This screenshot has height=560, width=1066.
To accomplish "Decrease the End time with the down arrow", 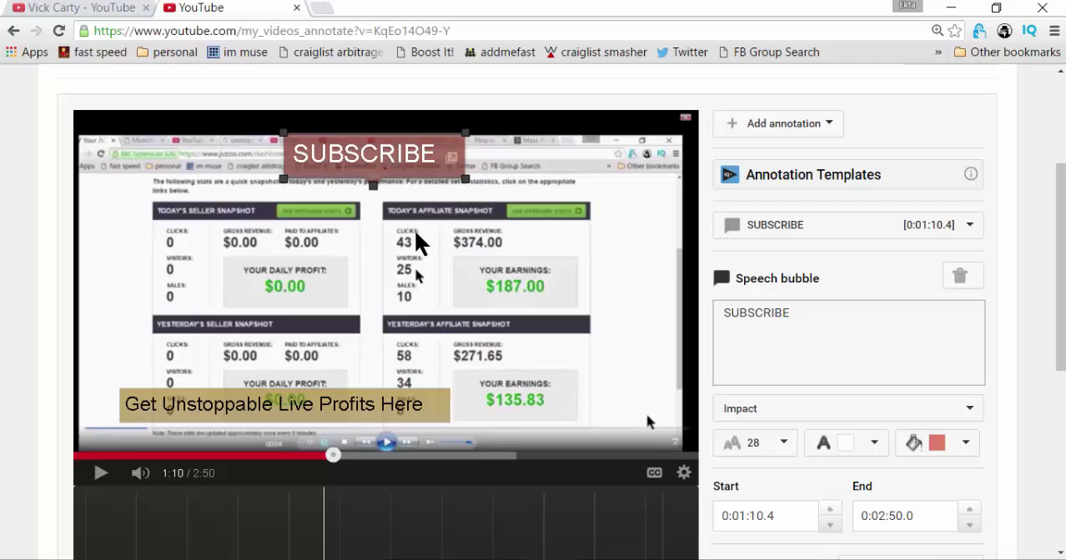I will (x=969, y=524).
